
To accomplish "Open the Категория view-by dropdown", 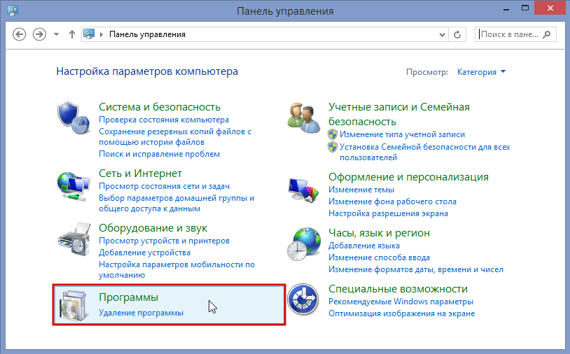I will click(x=481, y=72).
